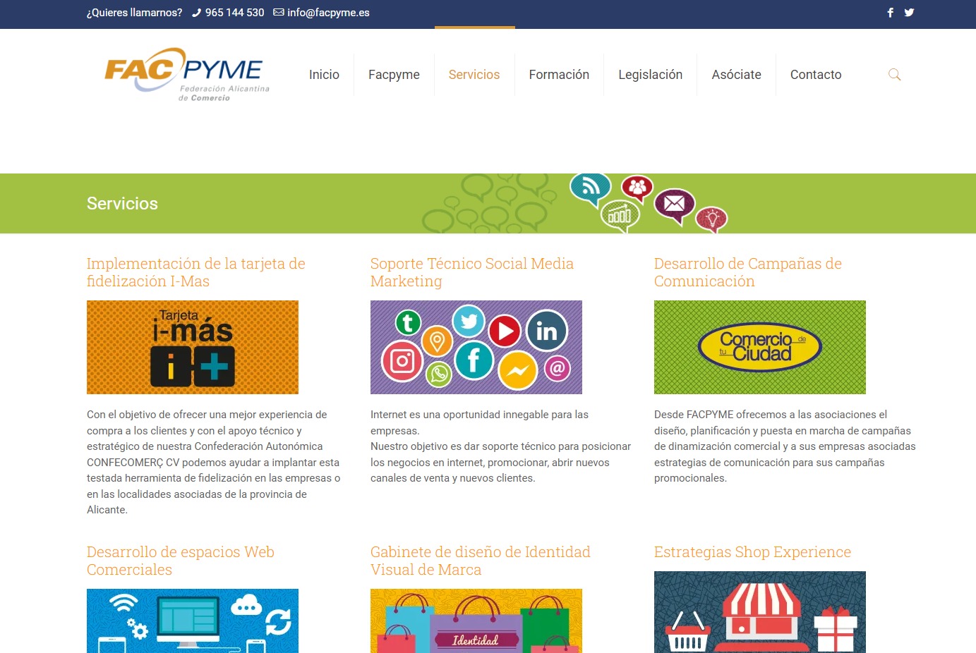This screenshot has height=653, width=976.
Task: Open the Facebook icon in top bar
Action: [x=890, y=13]
